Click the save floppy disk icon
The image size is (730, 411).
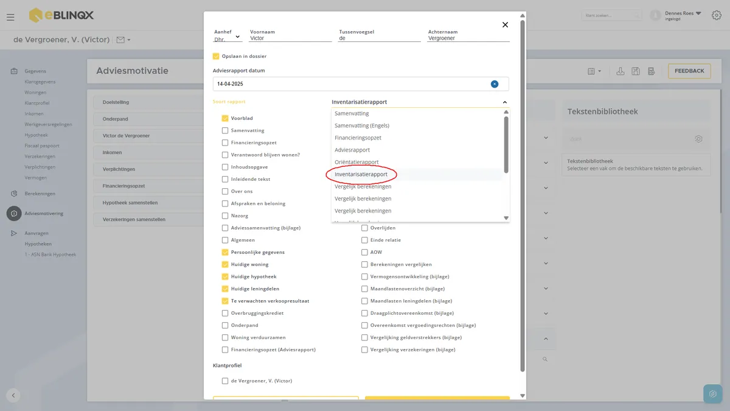point(636,71)
